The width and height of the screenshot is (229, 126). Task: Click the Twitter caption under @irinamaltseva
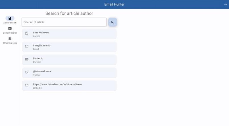coord(37,75)
